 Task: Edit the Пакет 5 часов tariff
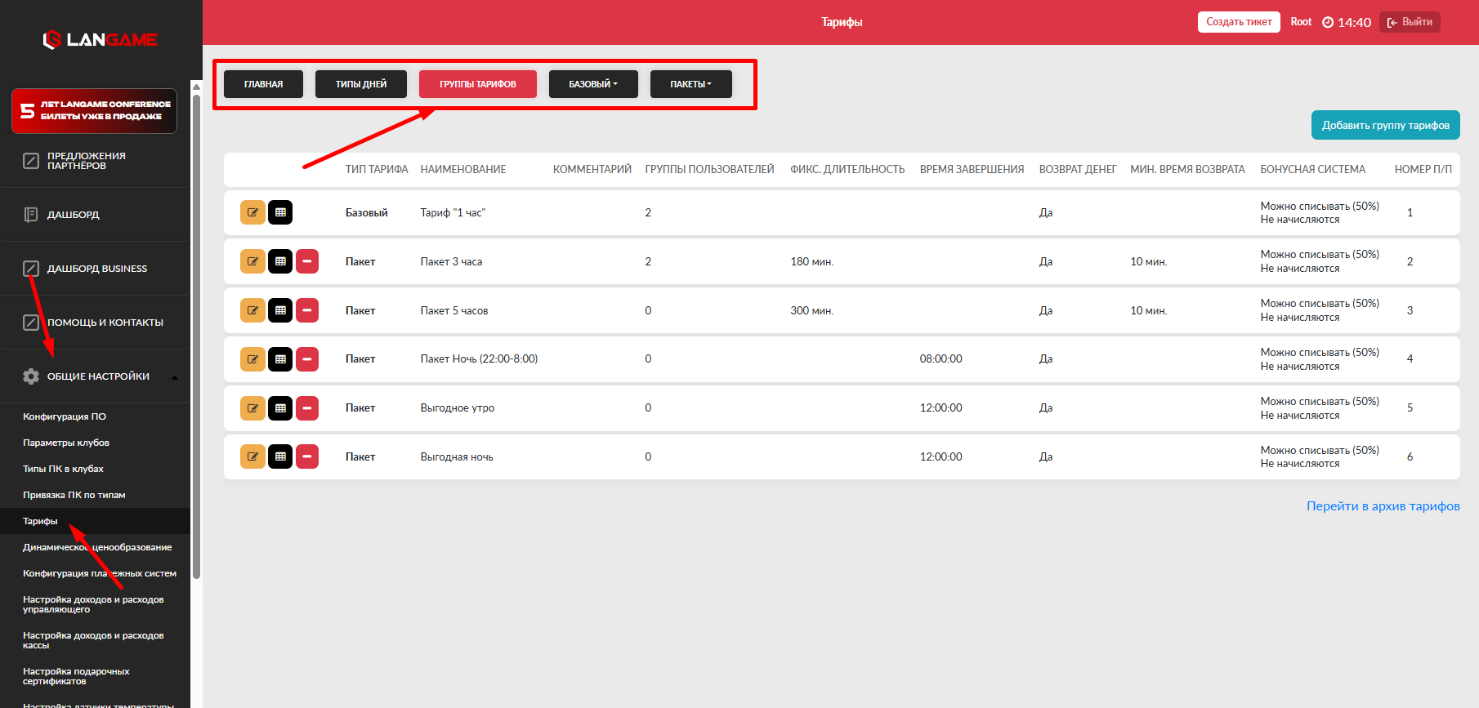(x=252, y=310)
